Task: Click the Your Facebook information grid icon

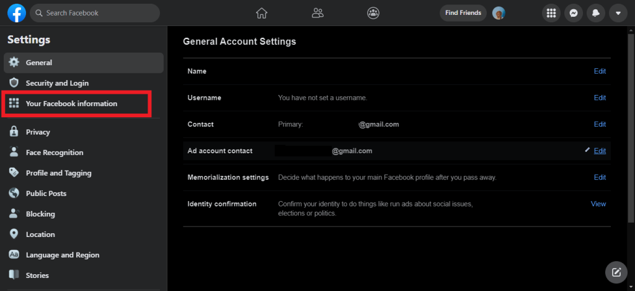Action: (x=14, y=104)
